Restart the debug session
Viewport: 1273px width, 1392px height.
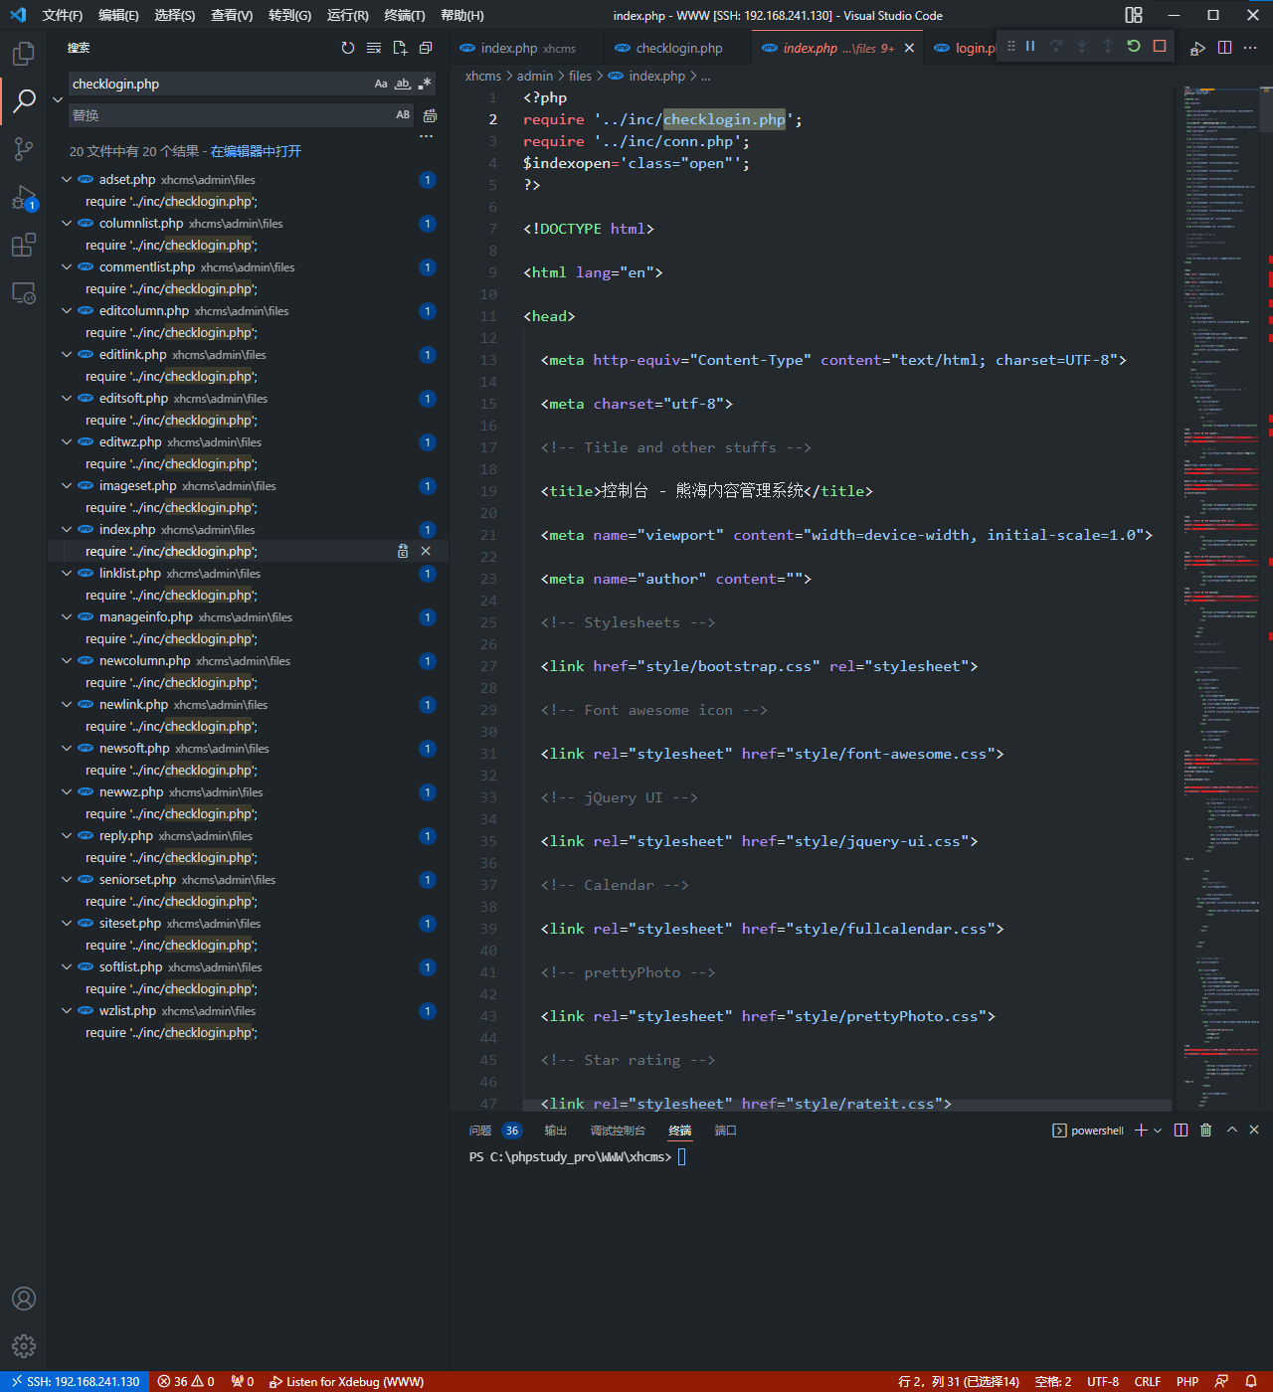click(x=1134, y=46)
